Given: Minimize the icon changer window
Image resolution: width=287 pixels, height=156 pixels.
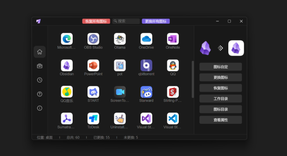Looking at the screenshot, I should (x=217, y=21).
